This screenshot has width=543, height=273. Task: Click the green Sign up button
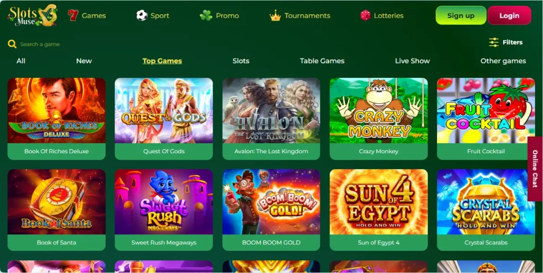coord(461,15)
